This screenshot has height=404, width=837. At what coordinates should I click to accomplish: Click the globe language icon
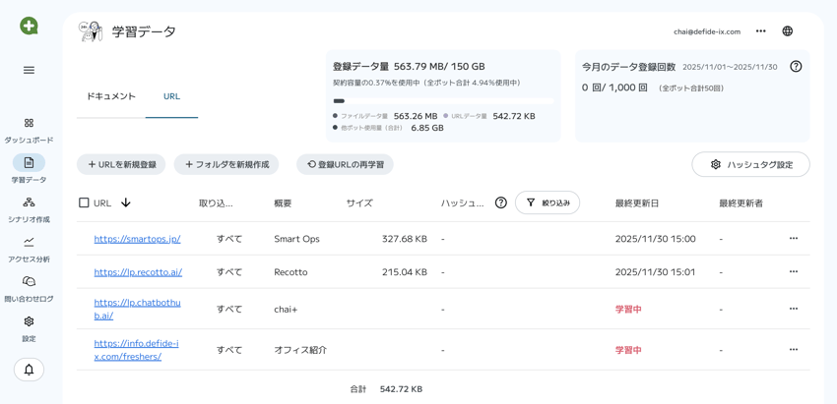pos(787,31)
